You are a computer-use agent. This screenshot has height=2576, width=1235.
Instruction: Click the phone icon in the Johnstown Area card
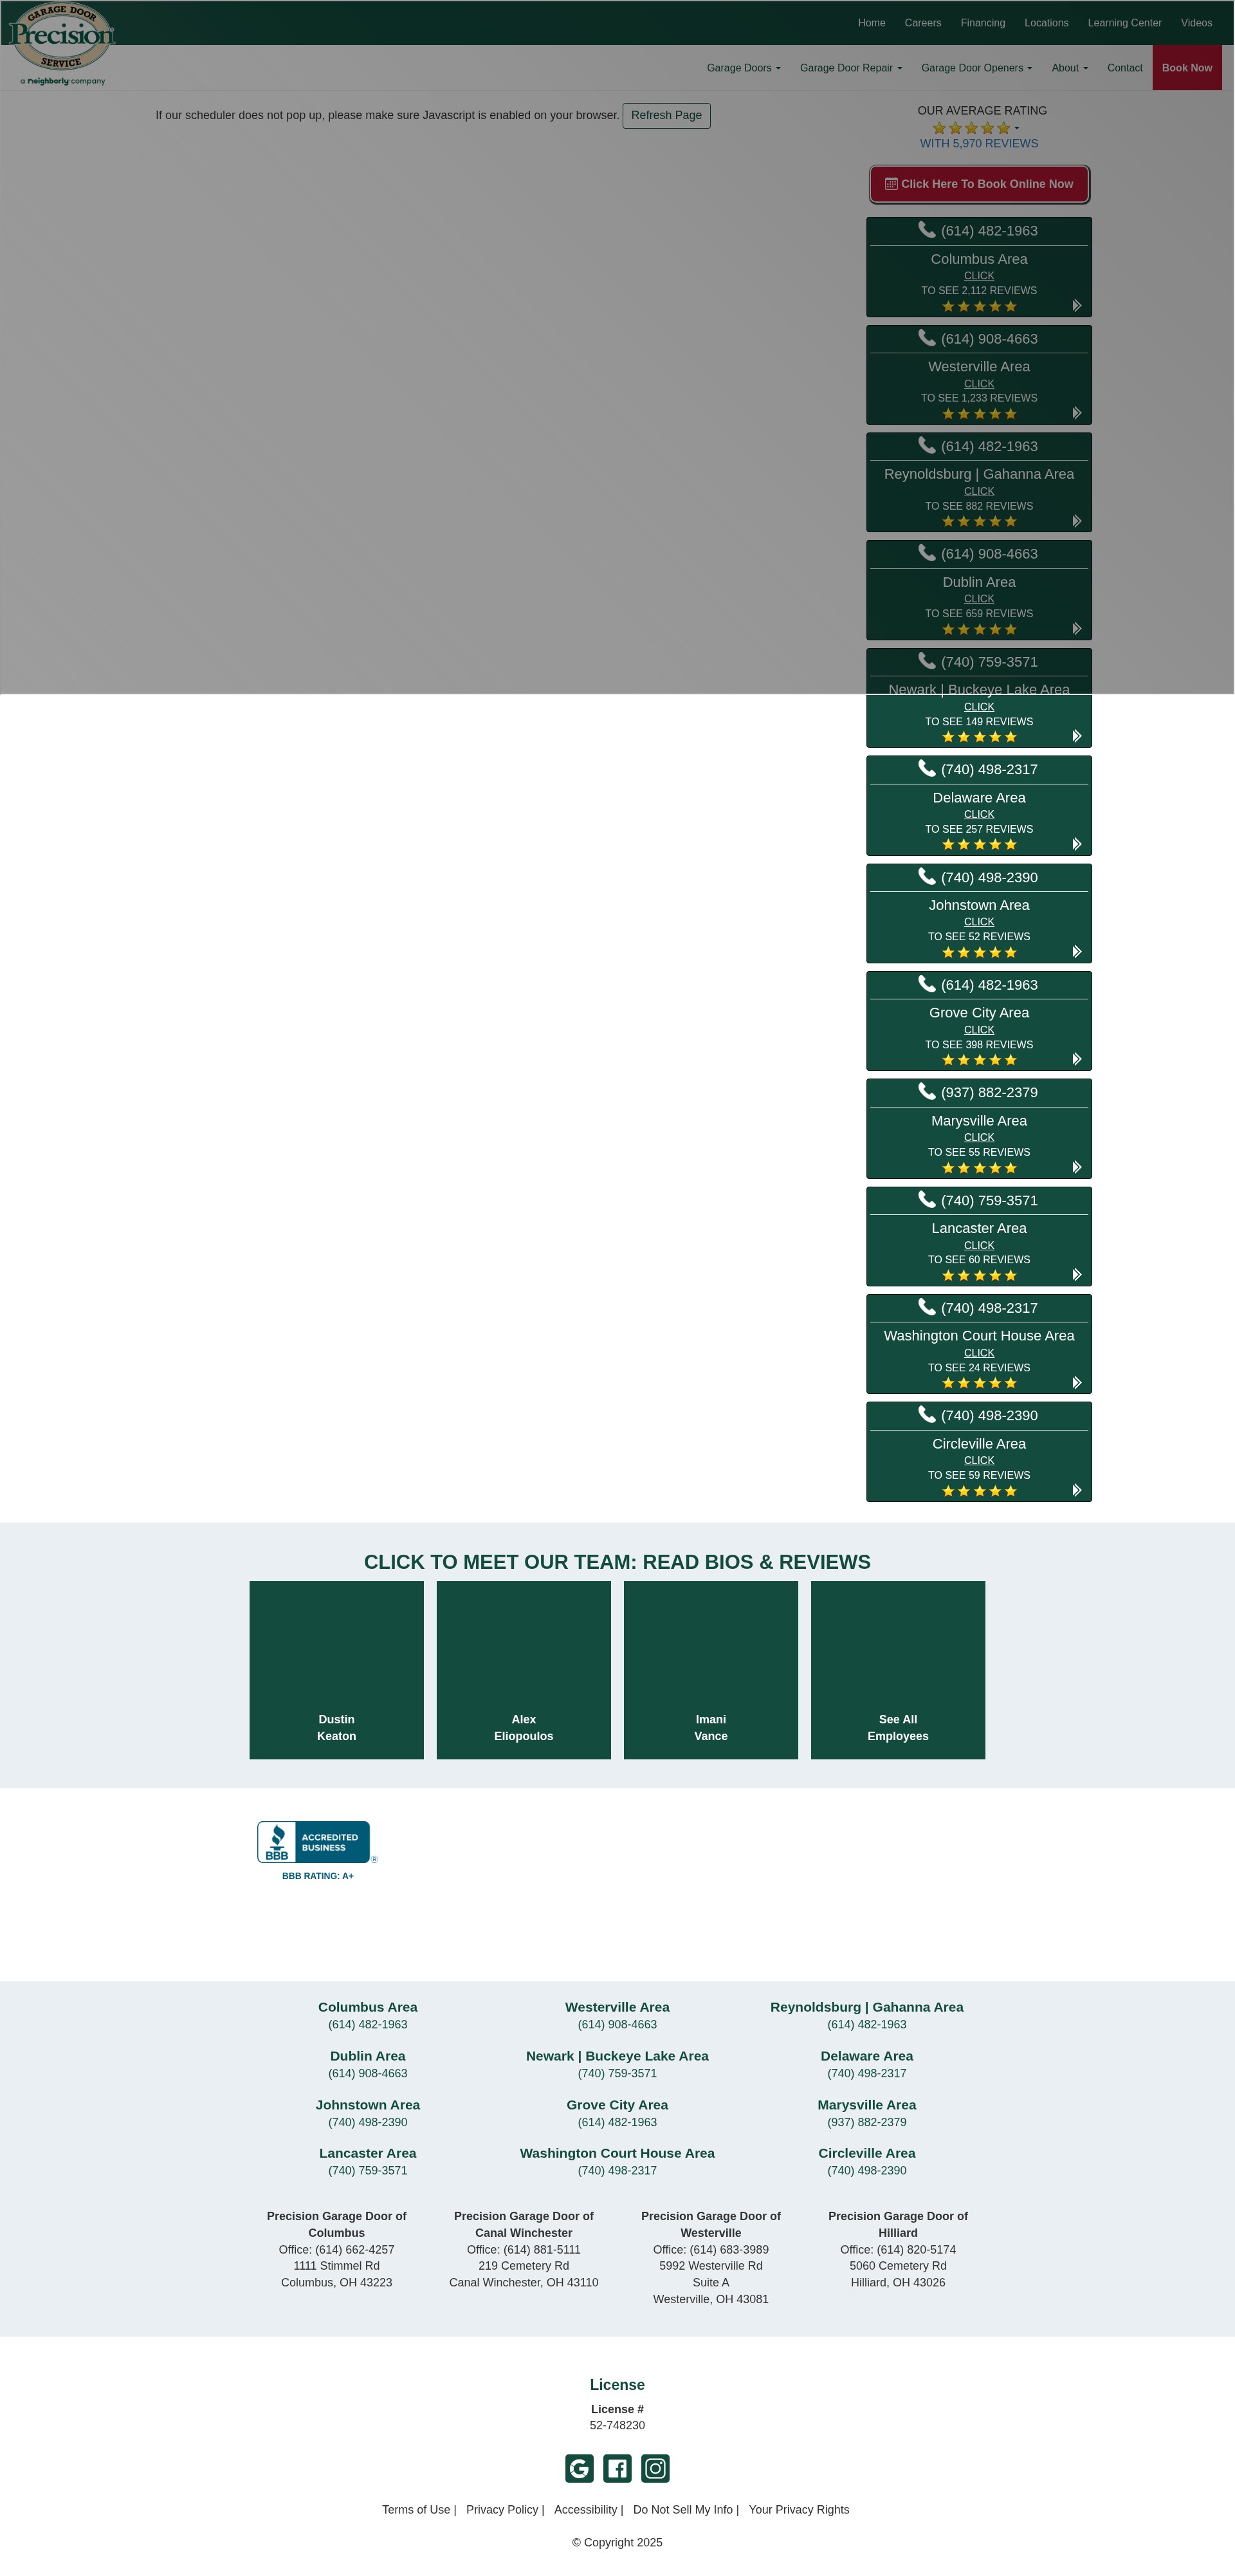(x=926, y=876)
